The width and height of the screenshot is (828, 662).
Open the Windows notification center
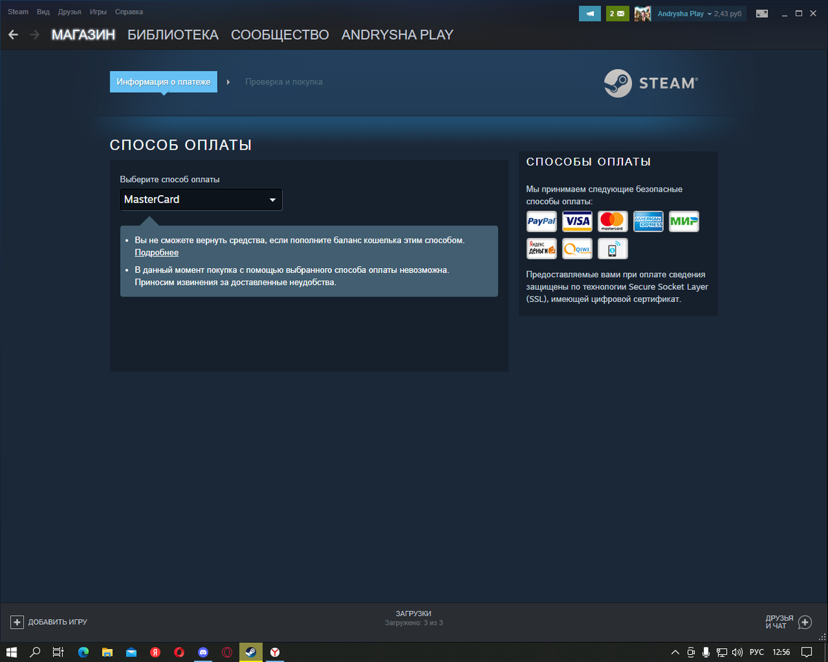(807, 652)
